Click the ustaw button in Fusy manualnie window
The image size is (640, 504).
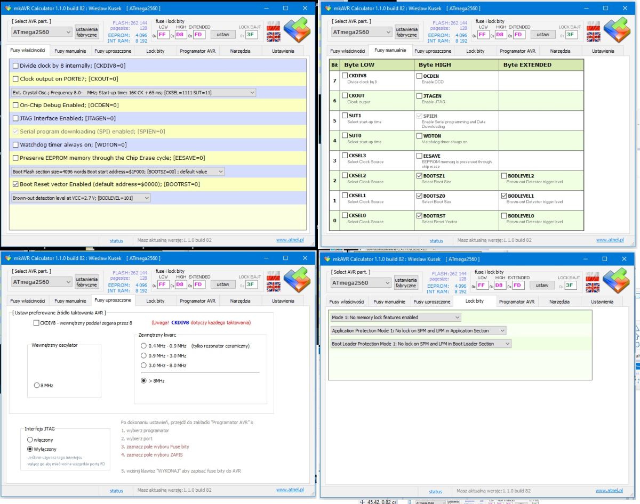point(542,35)
